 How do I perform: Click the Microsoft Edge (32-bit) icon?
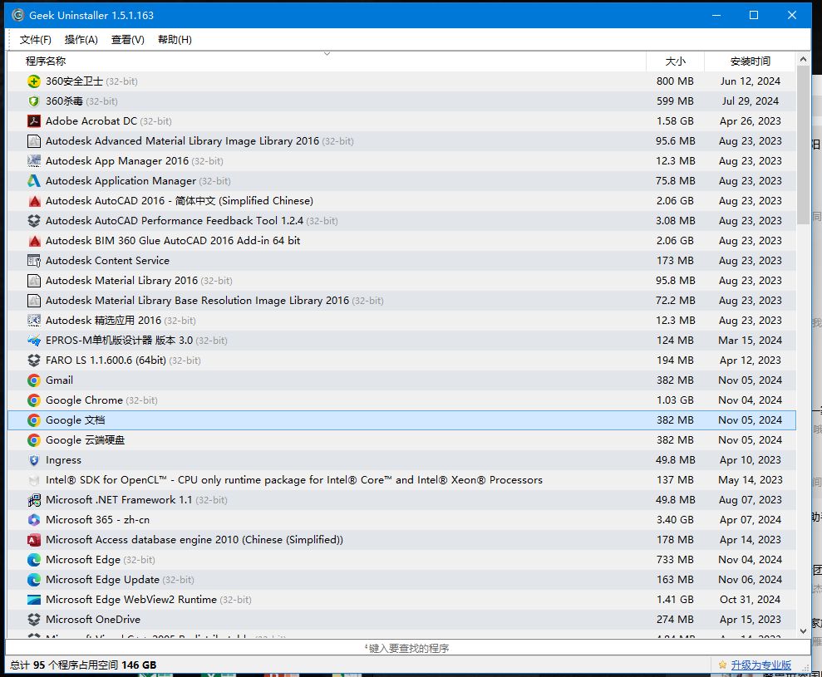33,560
